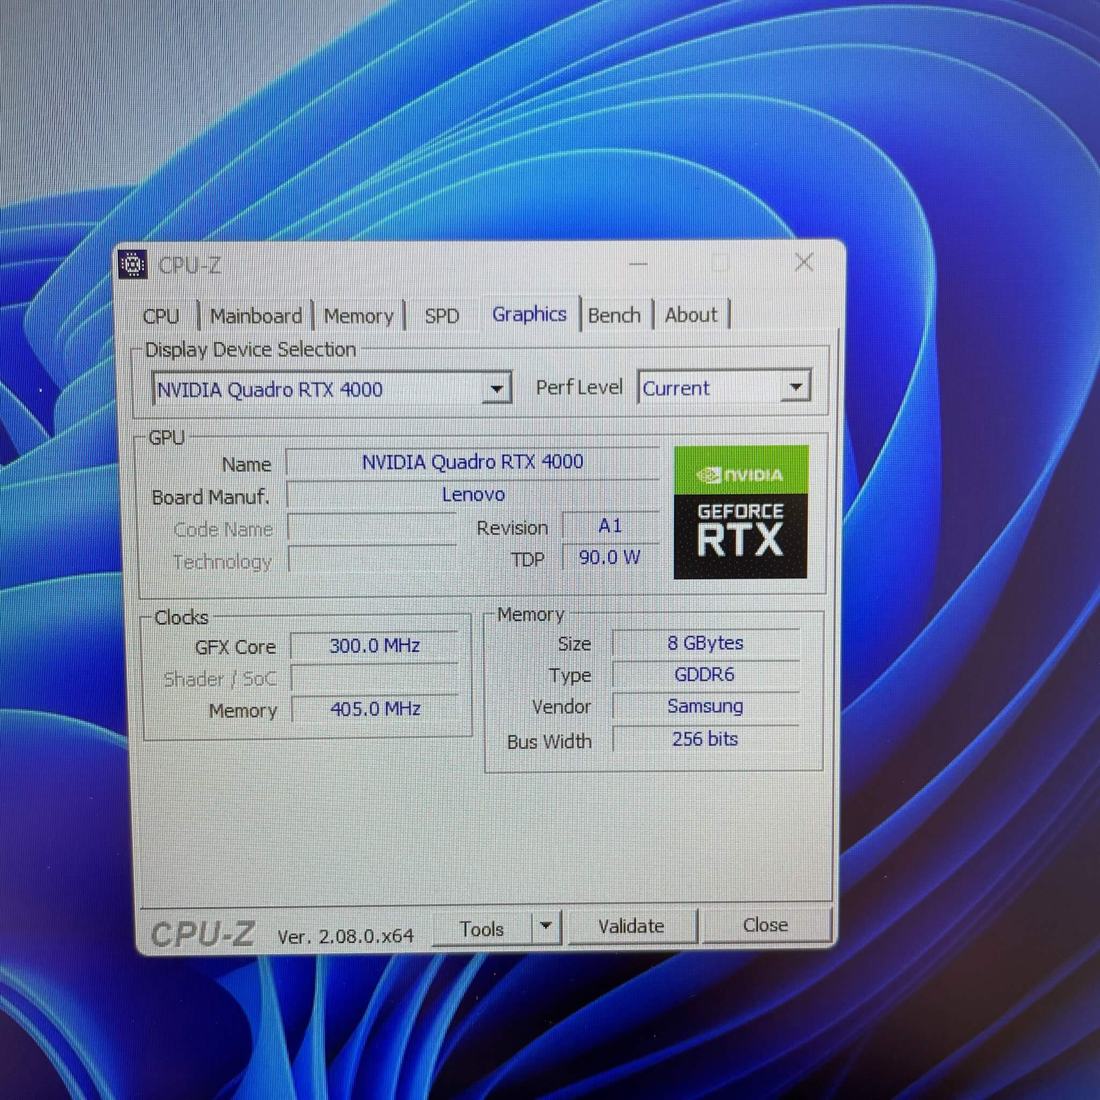Open the Tools dropdown arrow
The image size is (1100, 1100).
546,928
